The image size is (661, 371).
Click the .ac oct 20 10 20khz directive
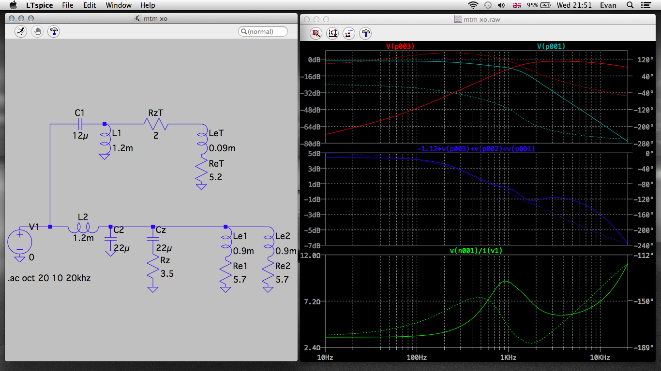[49, 278]
